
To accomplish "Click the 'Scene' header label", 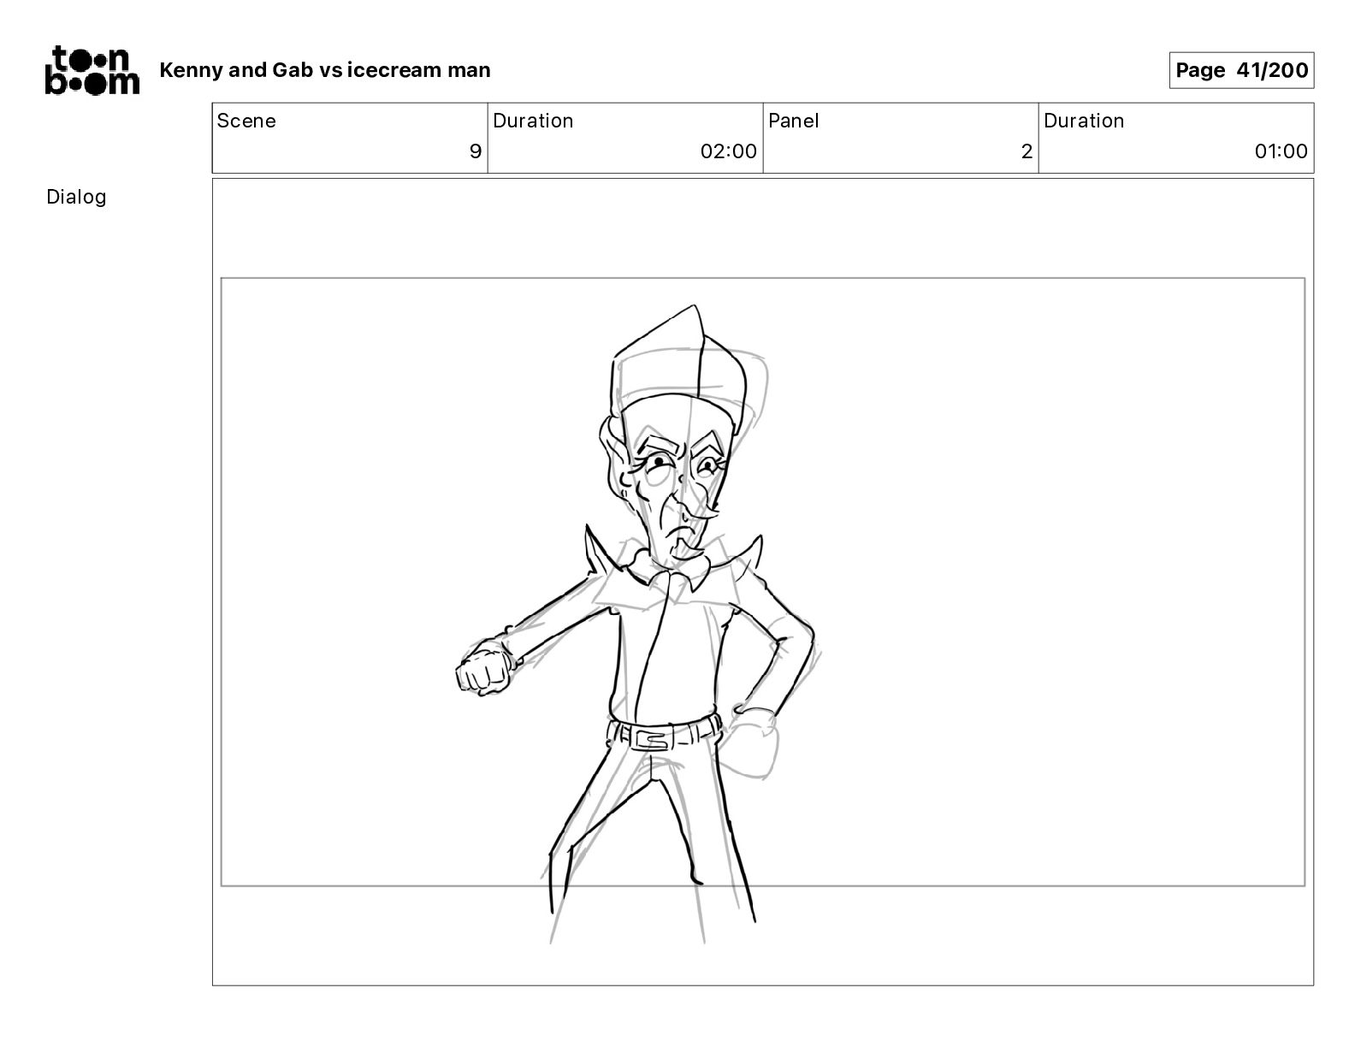I will pyautogui.click(x=246, y=121).
